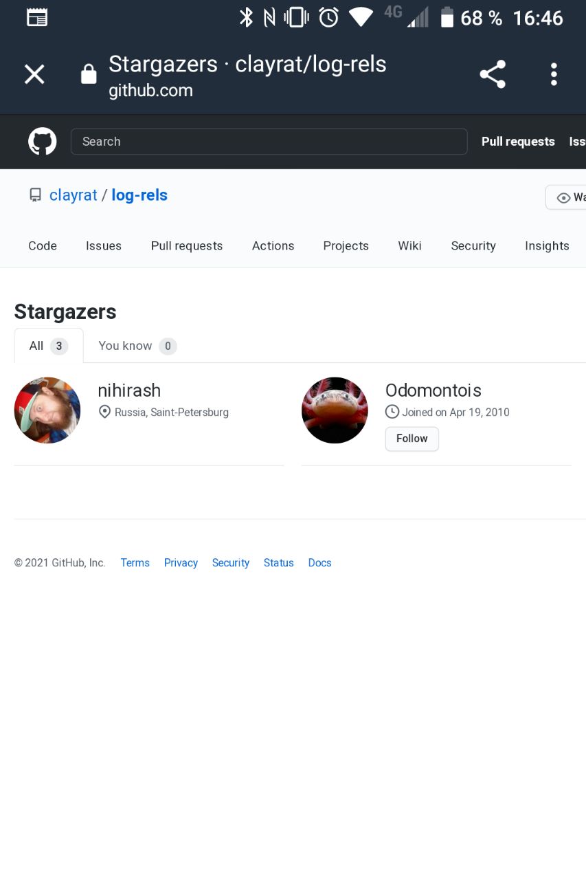Screen dimensions: 586x880
Task: Open the repo Pull requests tab
Action: tap(187, 246)
